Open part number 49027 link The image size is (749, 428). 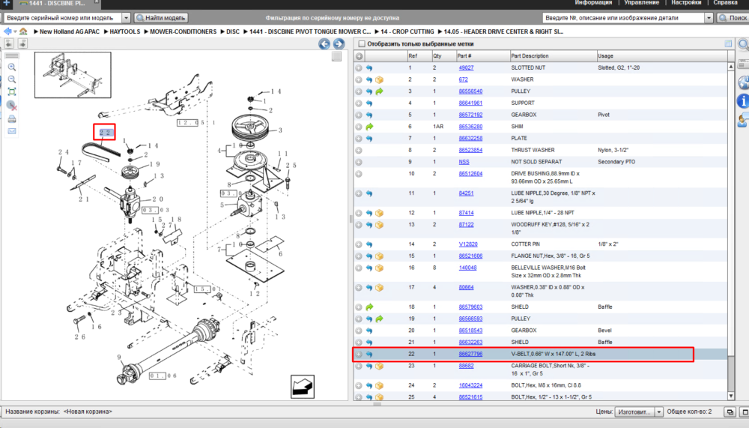[x=466, y=68]
